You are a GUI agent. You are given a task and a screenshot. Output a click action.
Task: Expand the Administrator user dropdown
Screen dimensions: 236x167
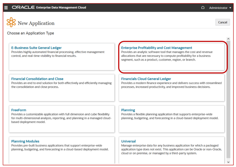[220, 8]
